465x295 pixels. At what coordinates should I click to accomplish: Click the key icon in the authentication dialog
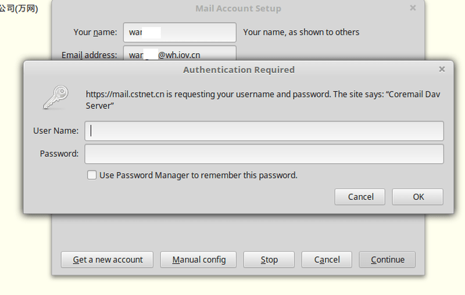point(56,98)
